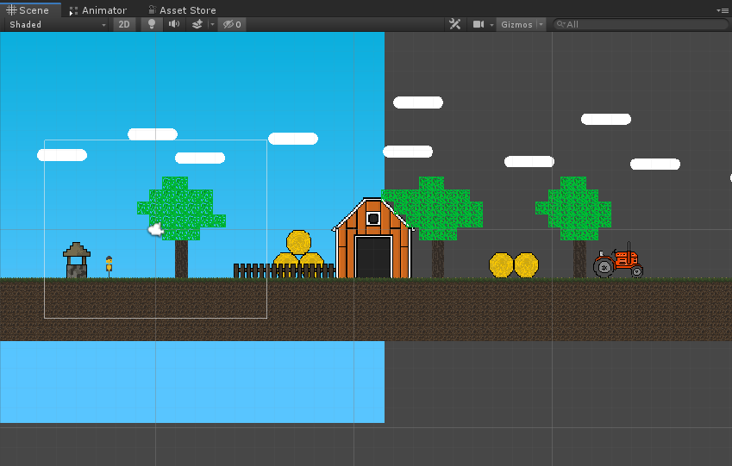Open the Shaded draw mode dropdown

57,25
